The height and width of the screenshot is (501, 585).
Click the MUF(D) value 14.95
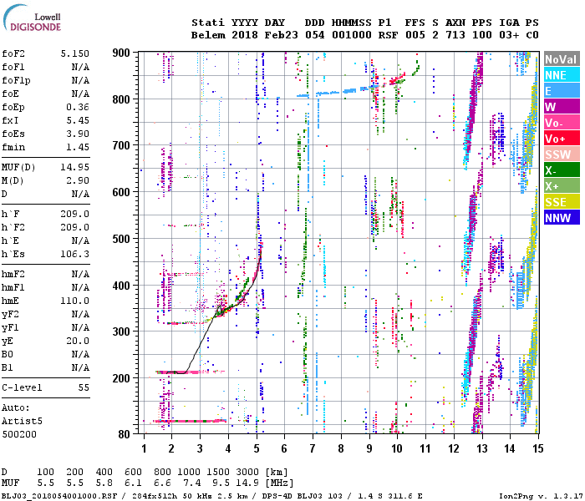[75, 167]
